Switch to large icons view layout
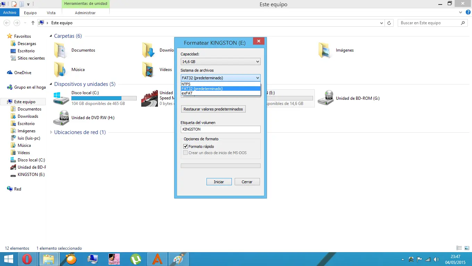This screenshot has height=266, width=472. [467, 248]
